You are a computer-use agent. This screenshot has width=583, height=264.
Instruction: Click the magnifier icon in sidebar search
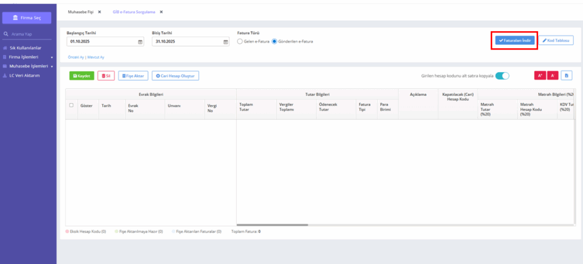point(6,34)
